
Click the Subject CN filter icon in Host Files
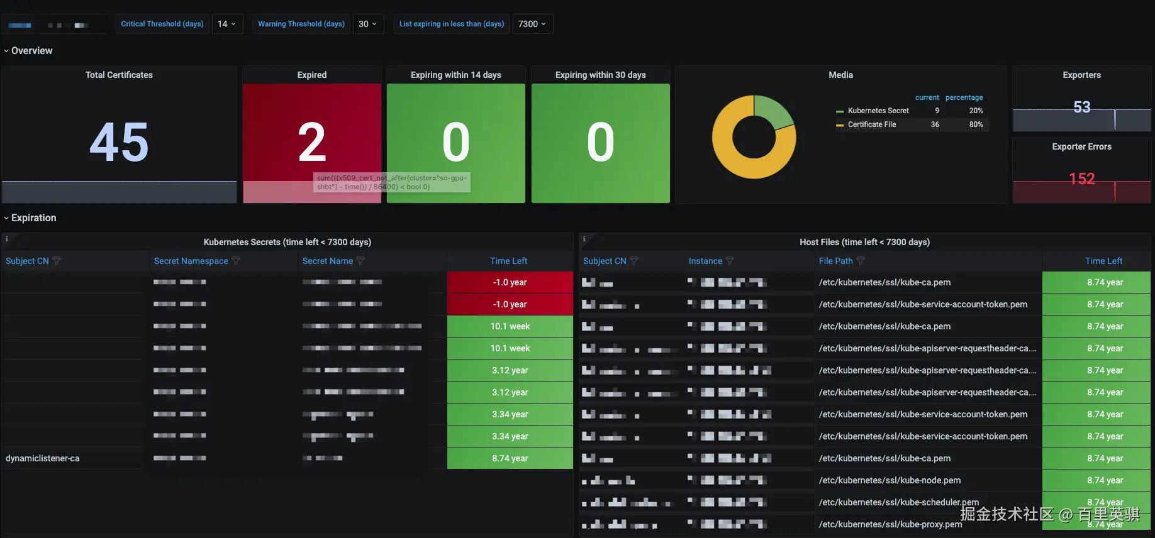point(634,261)
